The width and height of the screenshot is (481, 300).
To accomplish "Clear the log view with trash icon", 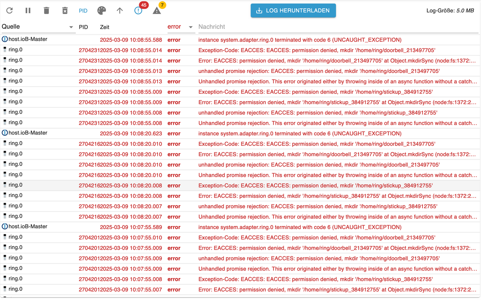I will [x=46, y=10].
